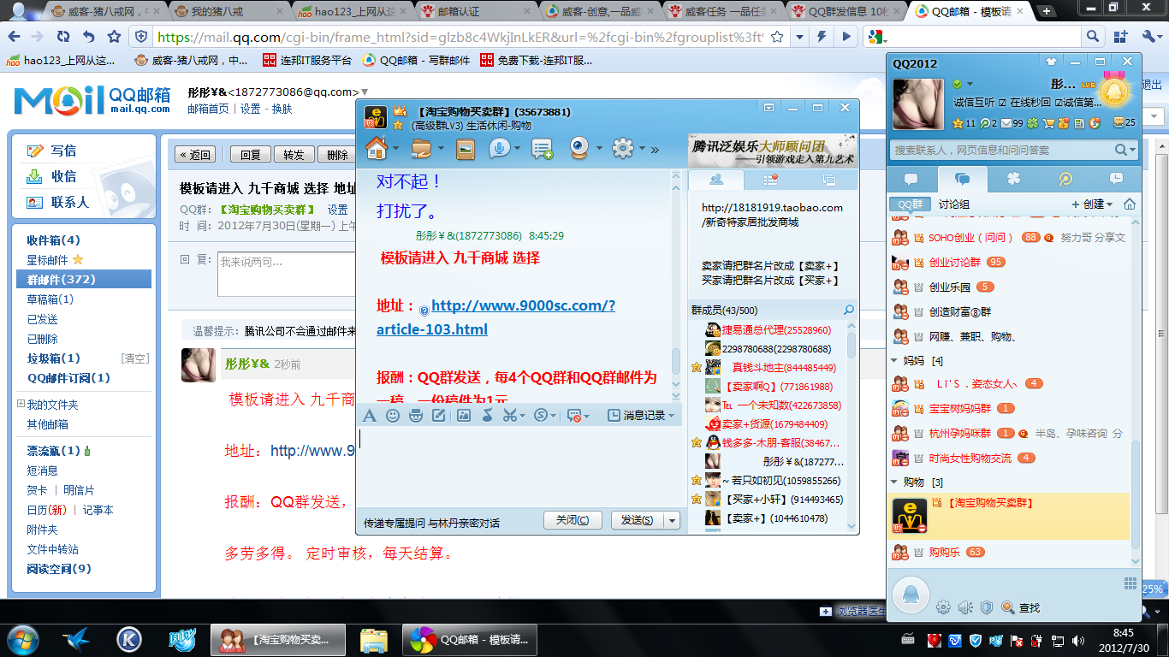
Task: Open 收件箱(4) inbox folder
Action: tap(54, 240)
